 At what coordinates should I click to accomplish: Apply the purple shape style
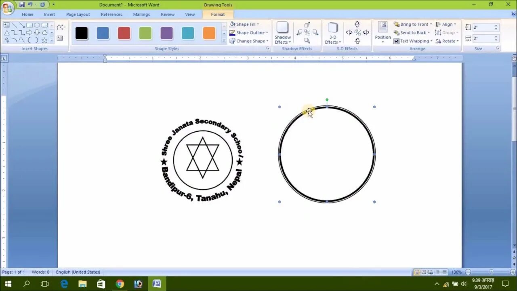pos(166,33)
